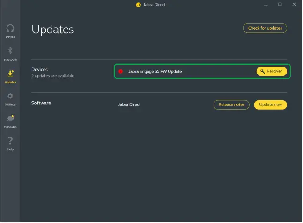This screenshot has width=303, height=223.
Task: Click the Jabra Direct software entry
Action: coord(129,105)
